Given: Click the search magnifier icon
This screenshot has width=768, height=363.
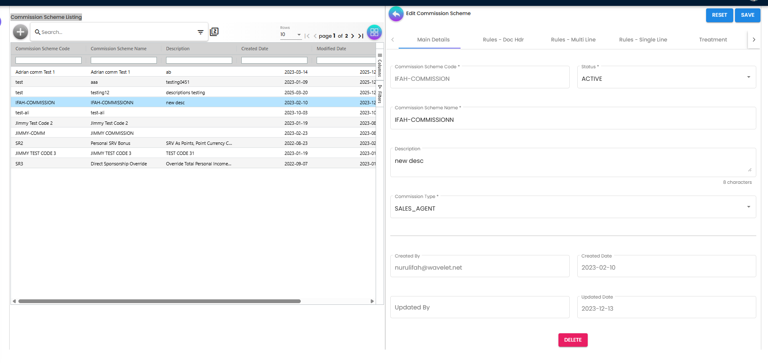Looking at the screenshot, I should 37,32.
